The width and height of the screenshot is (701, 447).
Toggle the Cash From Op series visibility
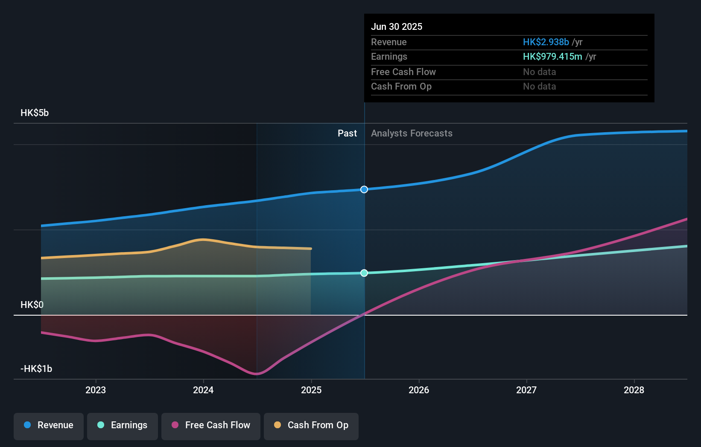pos(311,426)
